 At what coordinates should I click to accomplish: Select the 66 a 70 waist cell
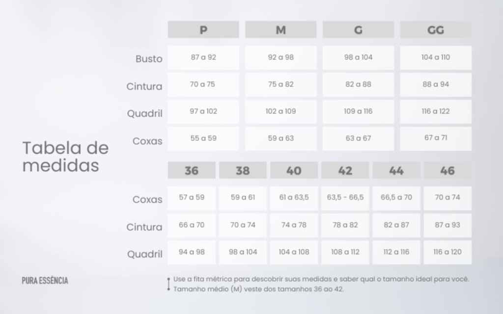pos(192,225)
